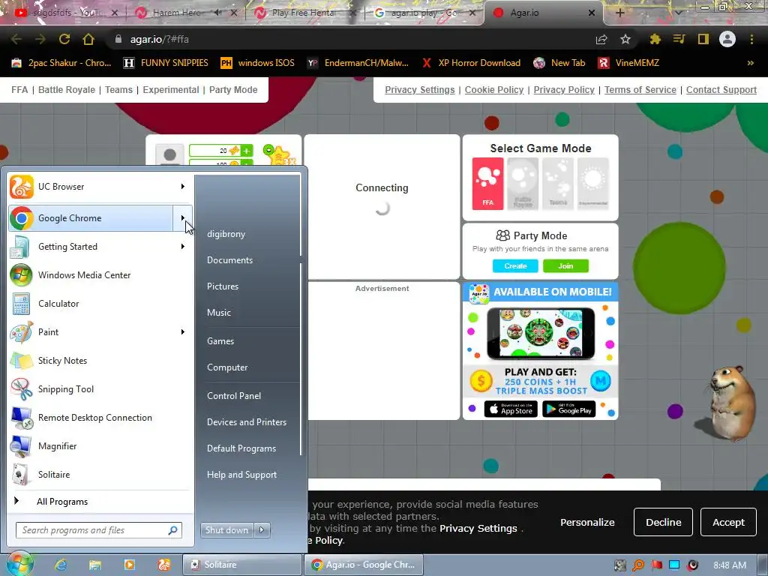Bookmark this page with star icon

[625, 39]
